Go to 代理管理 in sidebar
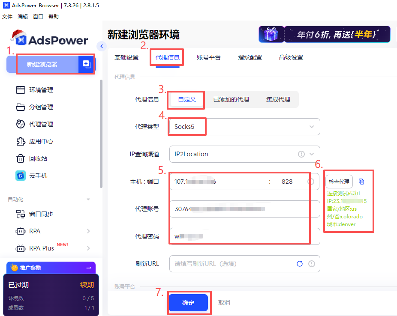This screenshot has width=397, height=316. (41, 124)
